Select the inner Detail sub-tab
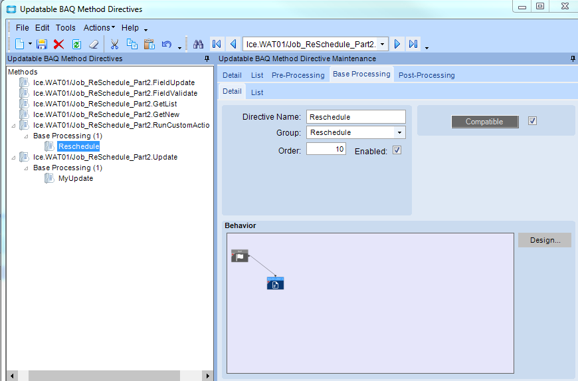The height and width of the screenshot is (381, 578). [x=232, y=91]
